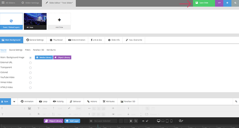Switch to the Slider Settings tab
This screenshot has height=128, width=239.
pos(30,3)
